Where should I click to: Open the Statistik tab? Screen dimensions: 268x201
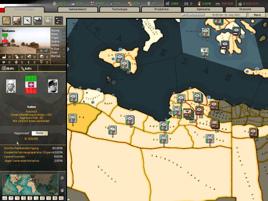[x=245, y=9]
